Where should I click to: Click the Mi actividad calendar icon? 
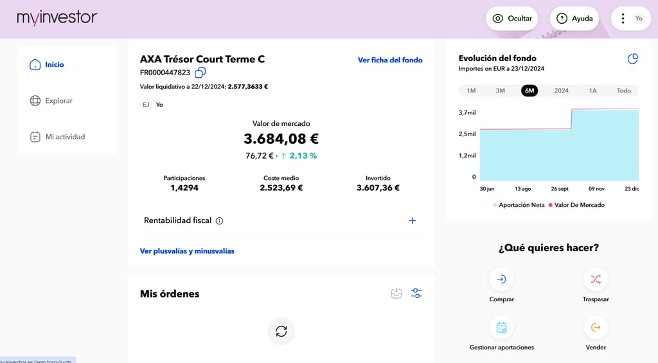coord(35,137)
